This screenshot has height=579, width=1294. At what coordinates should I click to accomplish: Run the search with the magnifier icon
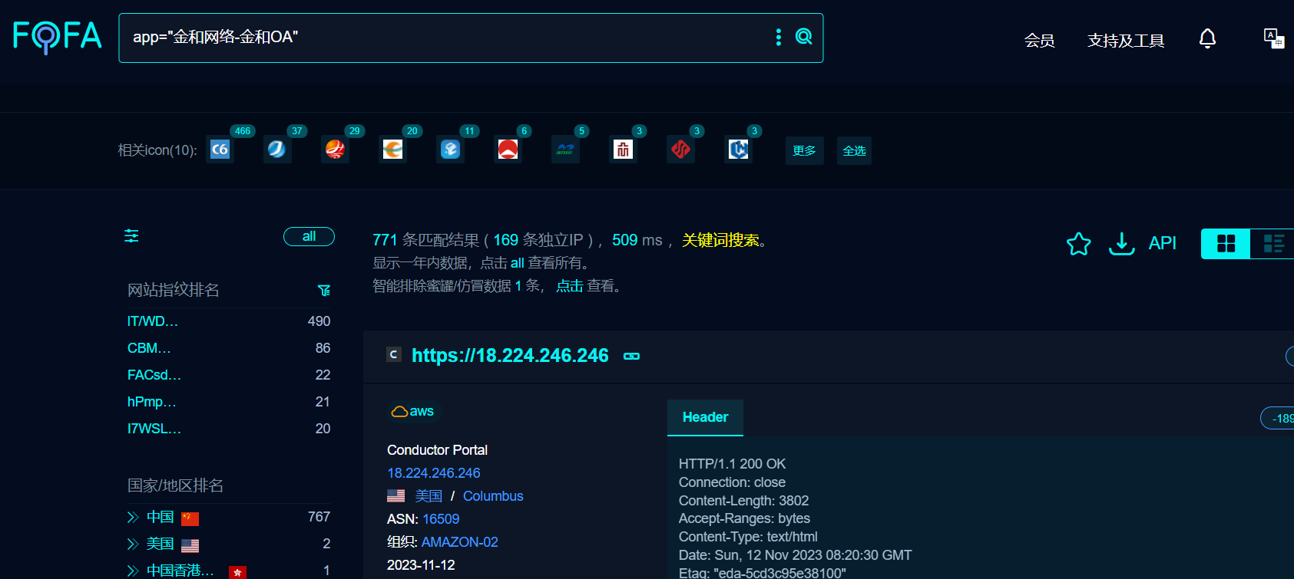coord(803,37)
